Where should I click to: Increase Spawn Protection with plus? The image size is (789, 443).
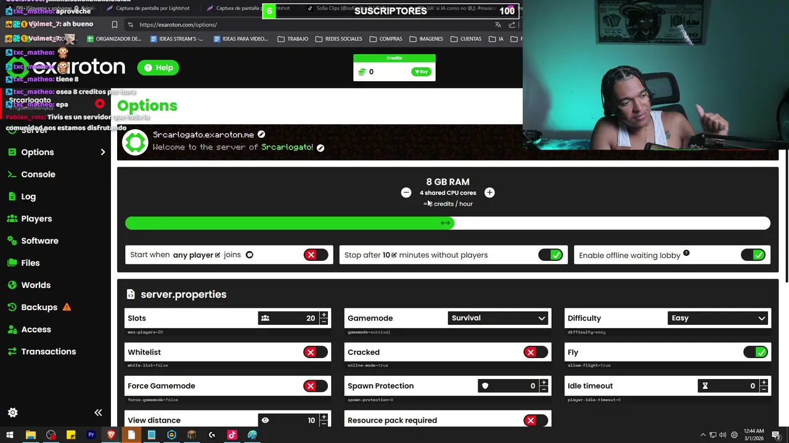click(544, 383)
